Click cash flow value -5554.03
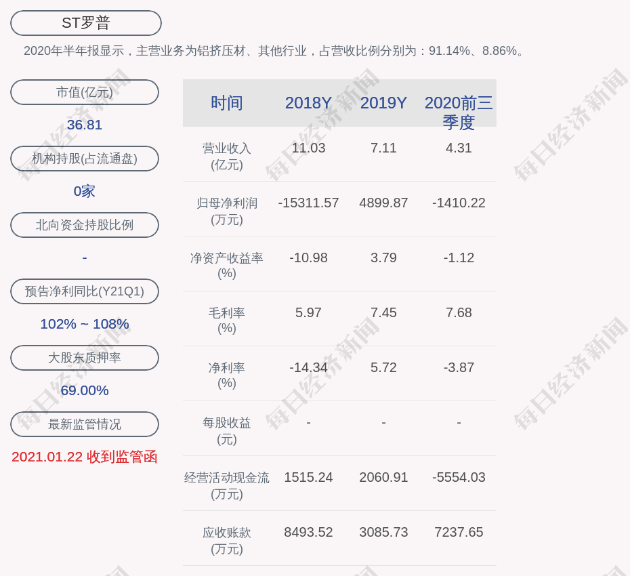 click(459, 477)
